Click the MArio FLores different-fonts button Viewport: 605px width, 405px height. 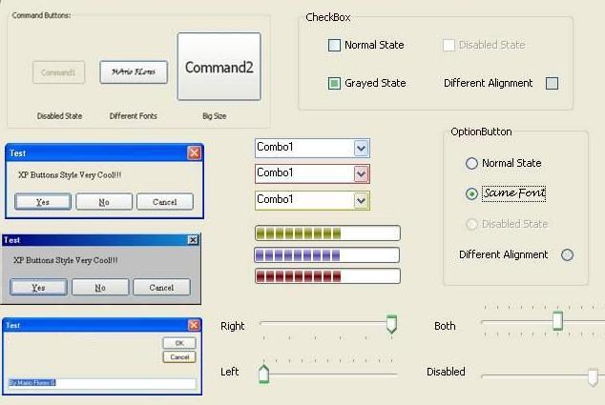point(134,72)
